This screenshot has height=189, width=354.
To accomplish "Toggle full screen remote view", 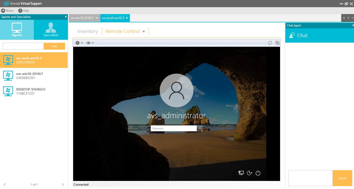I will tap(277, 43).
